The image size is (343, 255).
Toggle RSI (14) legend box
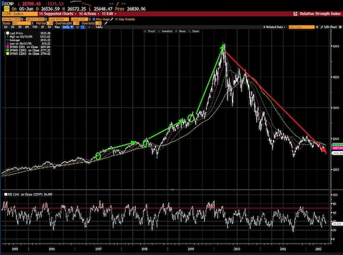[6, 194]
